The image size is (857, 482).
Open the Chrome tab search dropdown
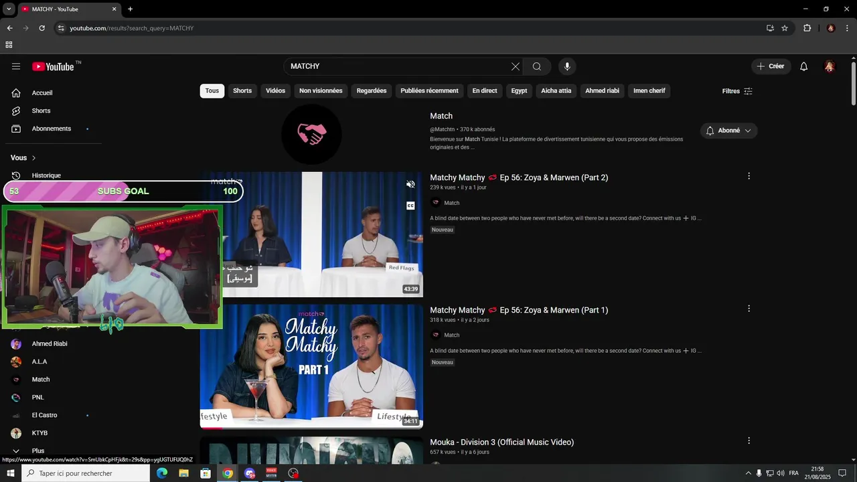click(x=9, y=9)
